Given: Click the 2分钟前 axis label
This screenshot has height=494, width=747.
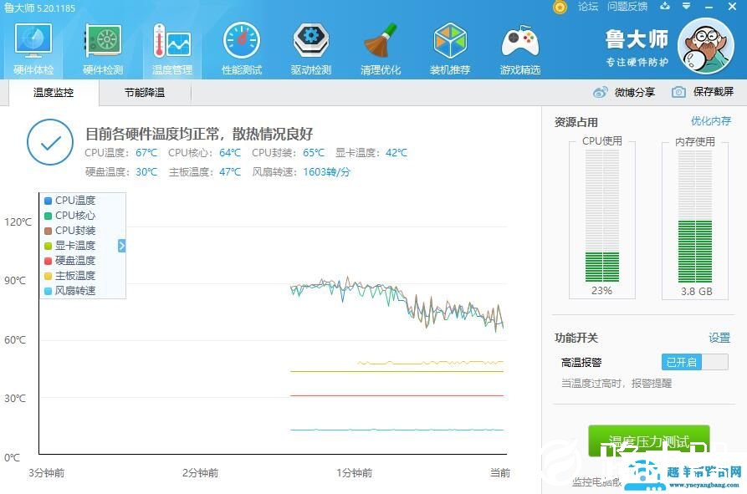Looking at the screenshot, I should pos(200,473).
